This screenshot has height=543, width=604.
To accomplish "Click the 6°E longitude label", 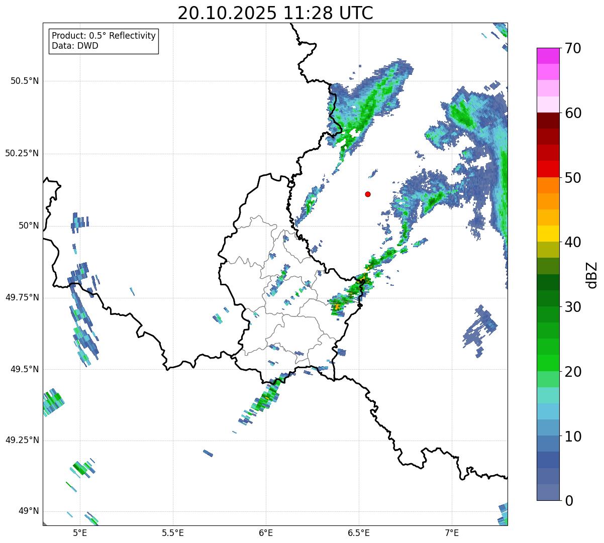I will (266, 533).
